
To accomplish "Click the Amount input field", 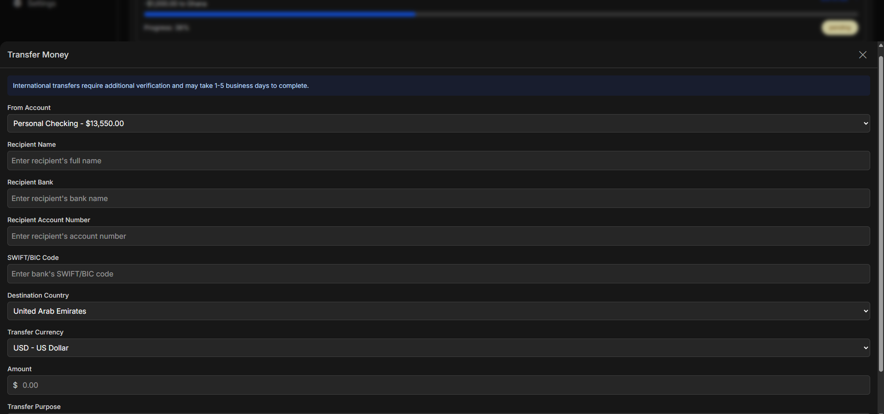I will tap(439, 385).
